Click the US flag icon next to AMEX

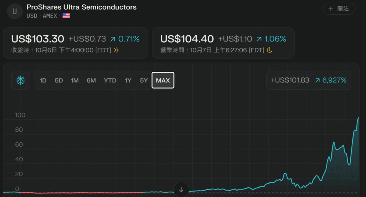(x=66, y=16)
